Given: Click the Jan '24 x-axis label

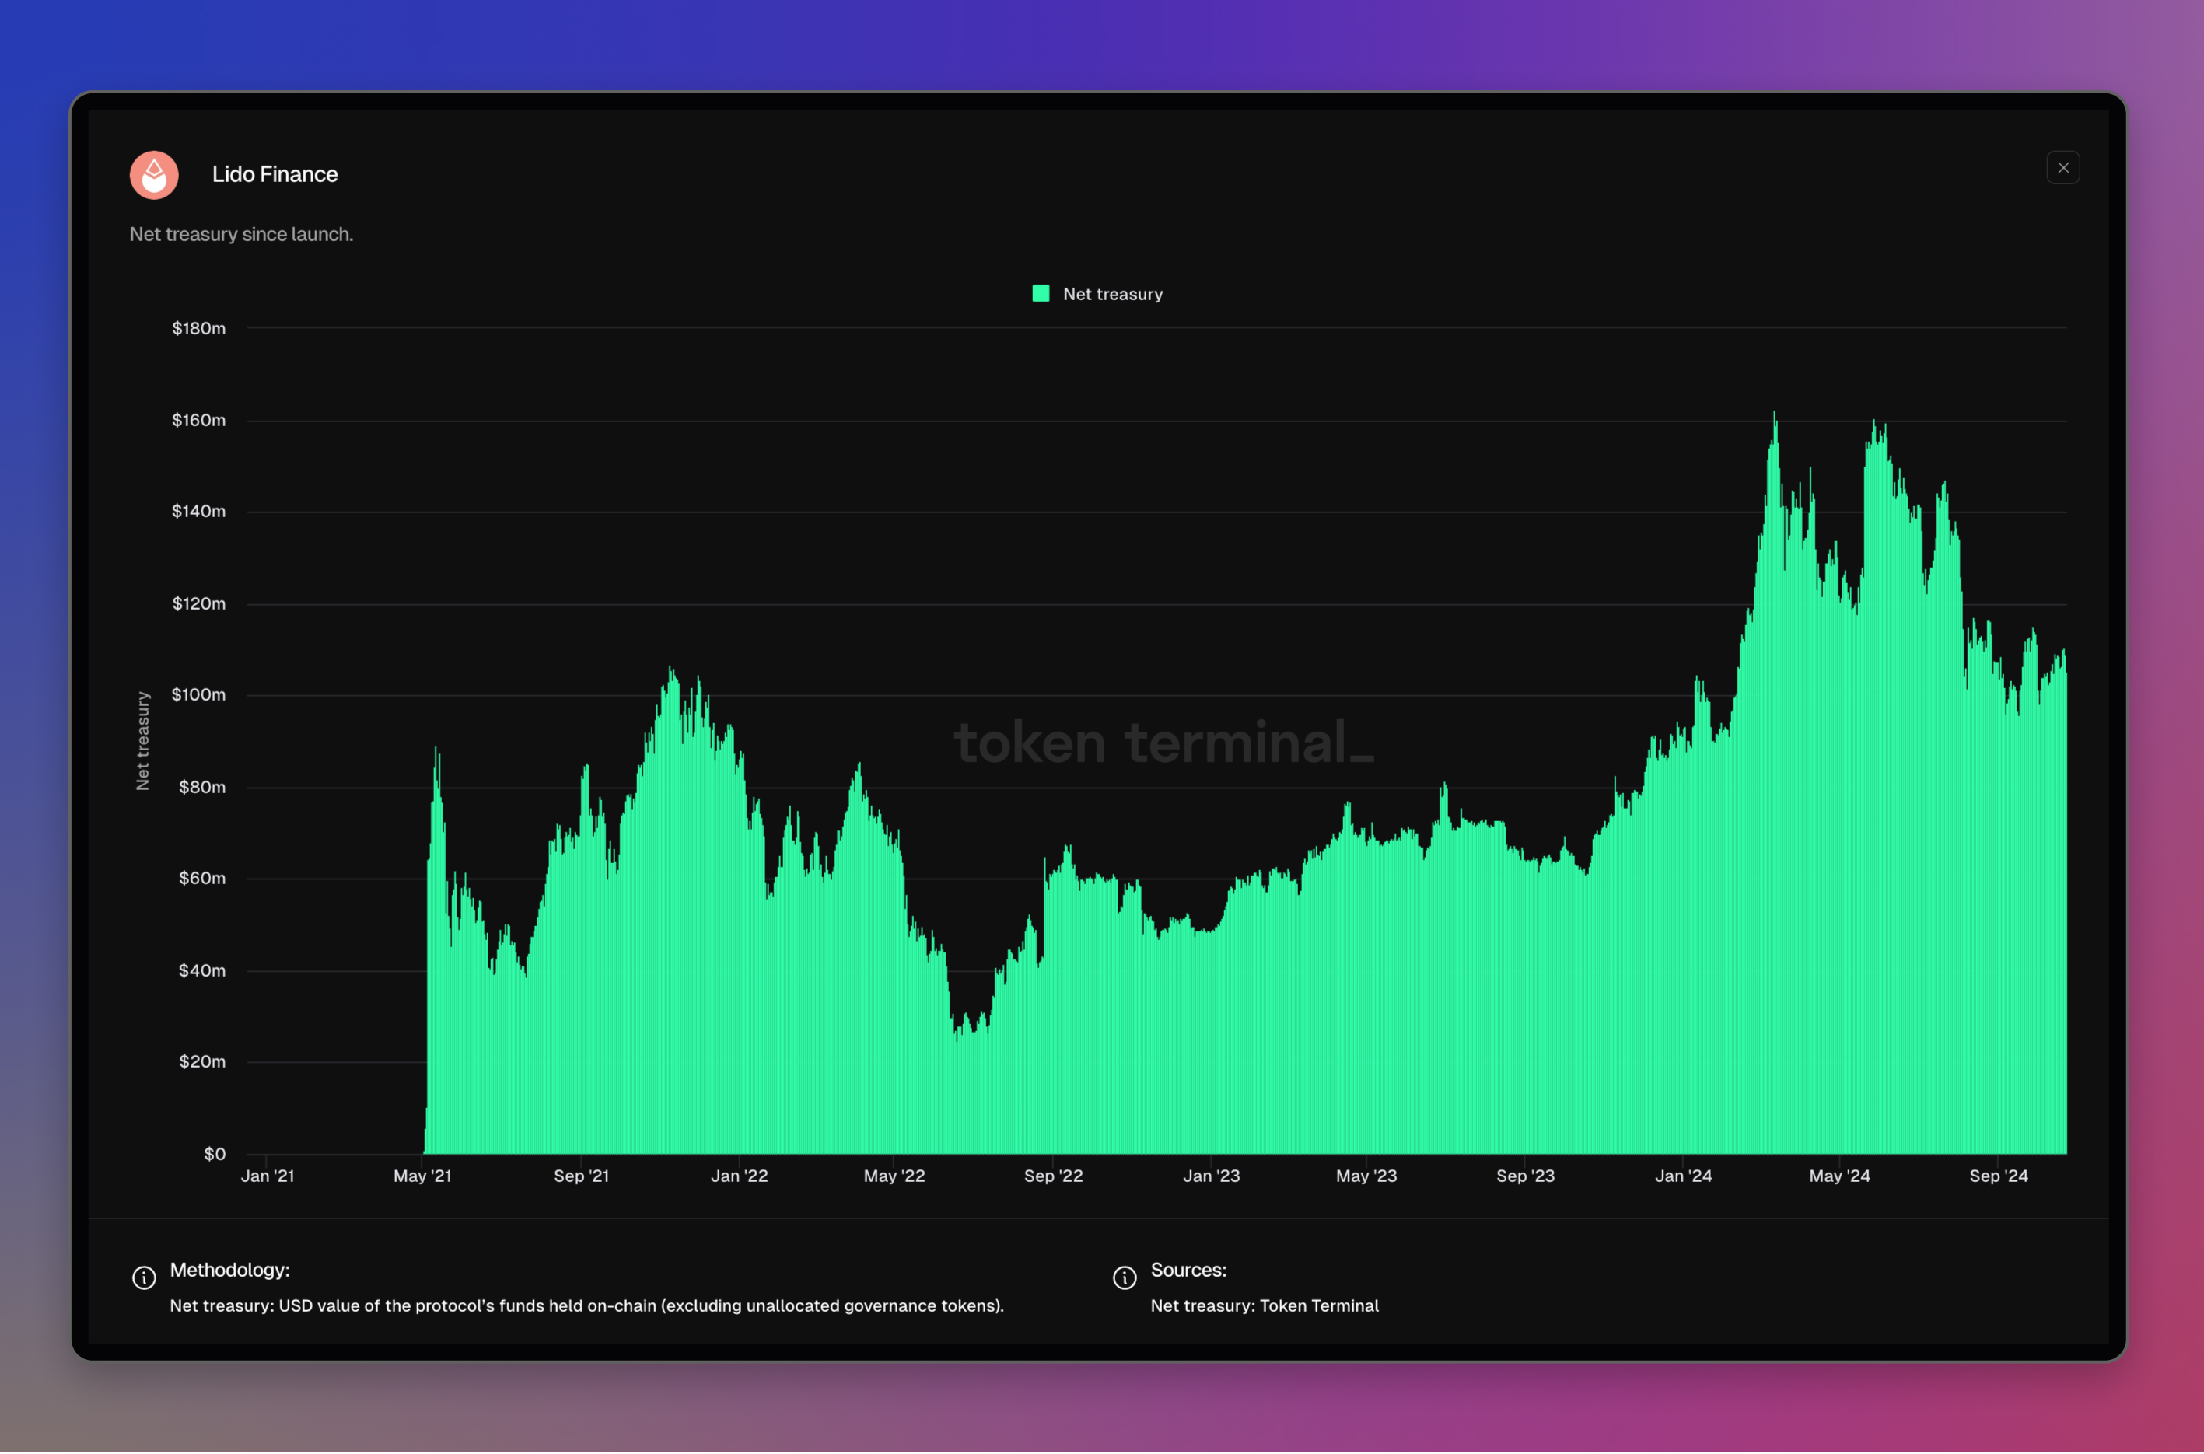Looking at the screenshot, I should [x=1684, y=1176].
